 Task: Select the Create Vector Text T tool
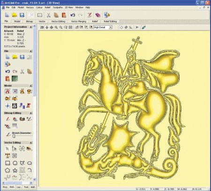(x=8, y=155)
